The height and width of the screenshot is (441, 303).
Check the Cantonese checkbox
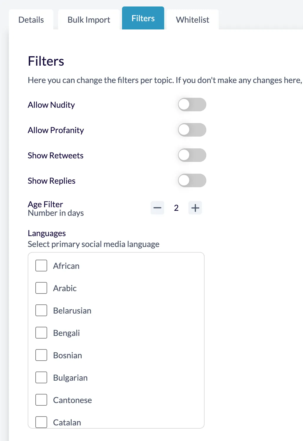pos(41,400)
